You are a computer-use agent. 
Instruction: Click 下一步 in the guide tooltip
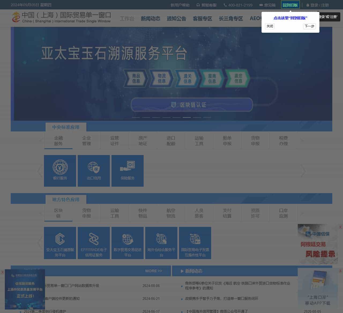click(310, 26)
